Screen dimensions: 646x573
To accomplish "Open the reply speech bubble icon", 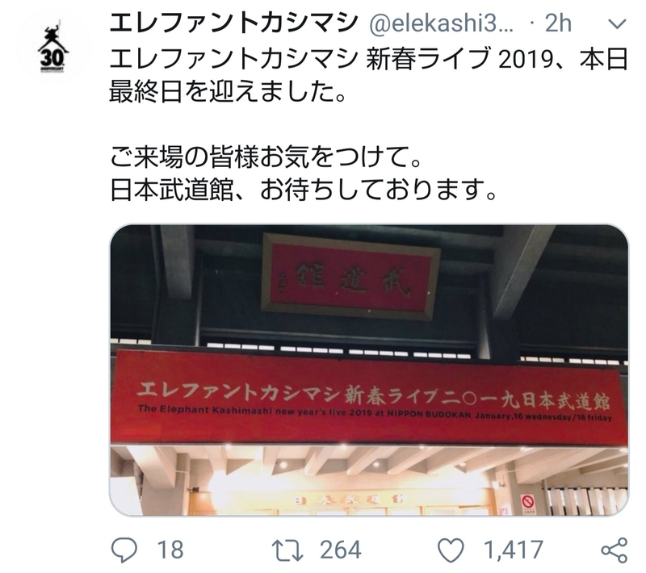I will [x=124, y=550].
